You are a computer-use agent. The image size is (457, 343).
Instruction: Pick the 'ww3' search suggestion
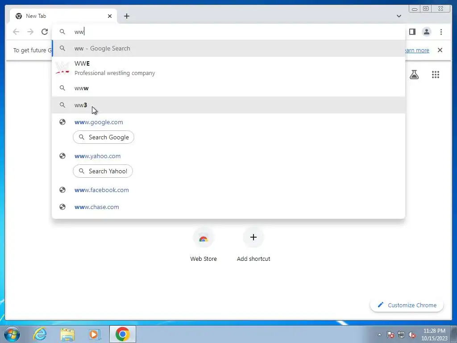coord(228,105)
